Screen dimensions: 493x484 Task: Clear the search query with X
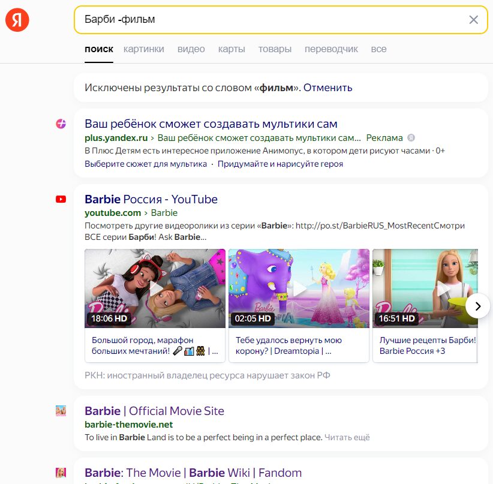coord(473,20)
